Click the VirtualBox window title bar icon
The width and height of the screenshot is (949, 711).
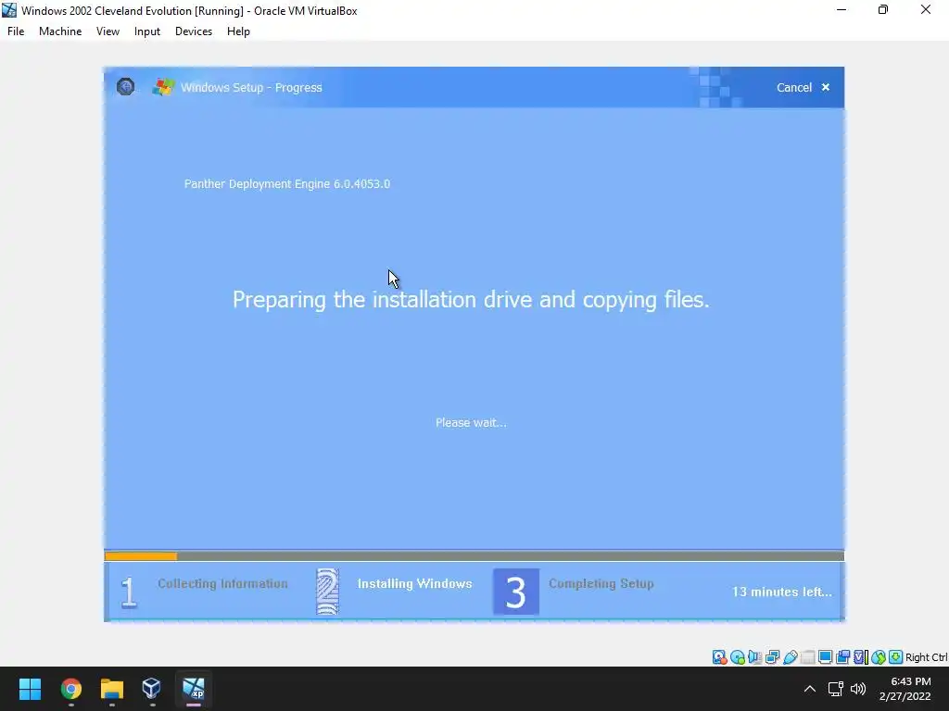tap(9, 10)
